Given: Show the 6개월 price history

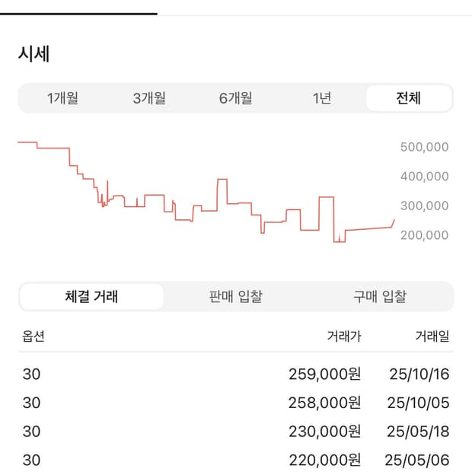Looking at the screenshot, I should coord(235,98).
